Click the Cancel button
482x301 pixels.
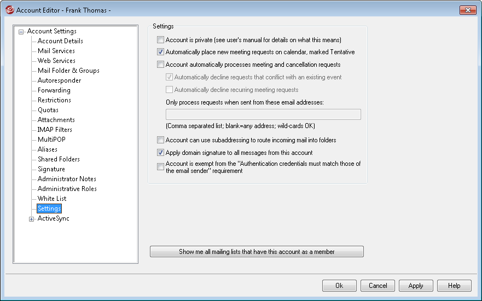pos(378,286)
